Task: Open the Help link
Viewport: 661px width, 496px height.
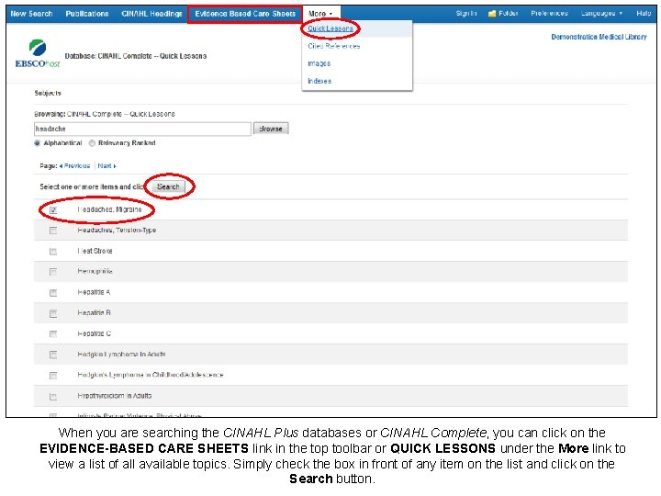Action: click(644, 14)
